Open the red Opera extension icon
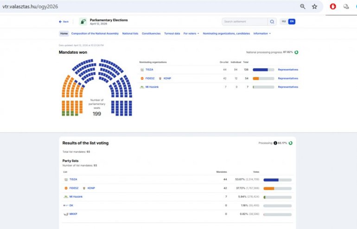The height and width of the screenshot is (229, 357). coord(333,6)
